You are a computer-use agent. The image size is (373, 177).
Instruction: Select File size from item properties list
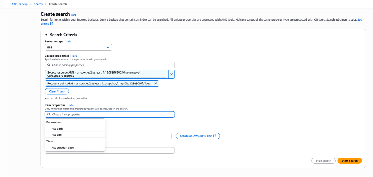(57, 135)
